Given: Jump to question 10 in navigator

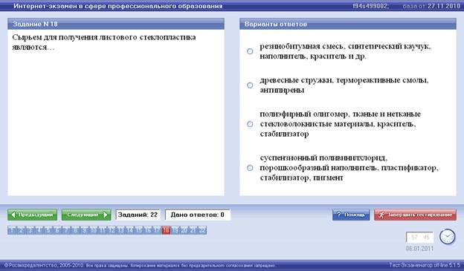Looking at the screenshot, I should click(94, 230).
